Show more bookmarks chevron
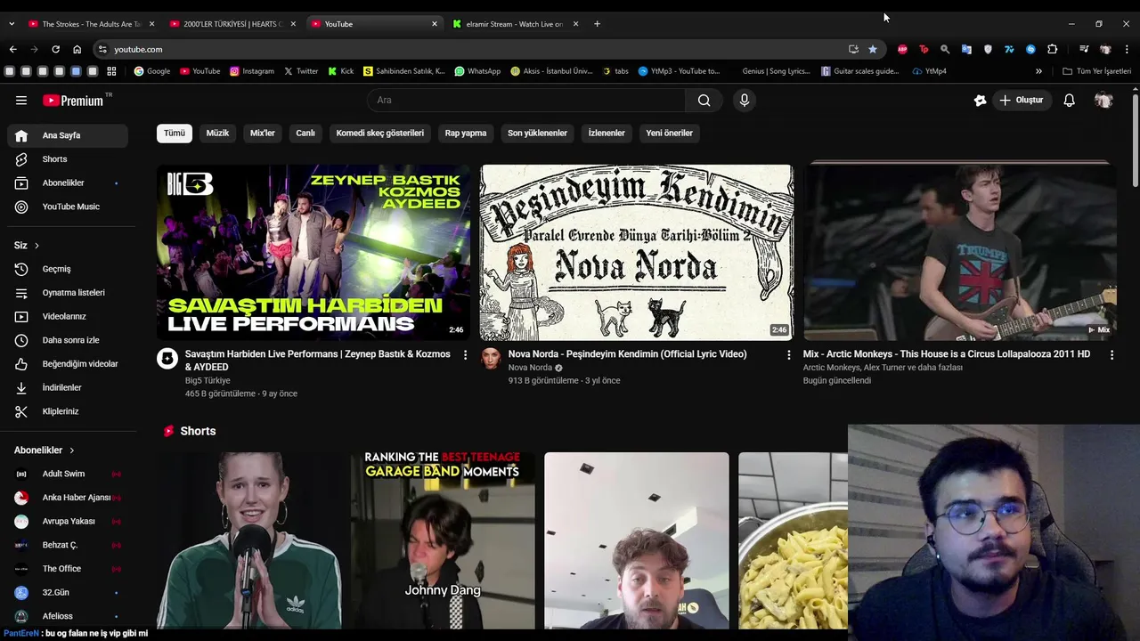 1038,71
